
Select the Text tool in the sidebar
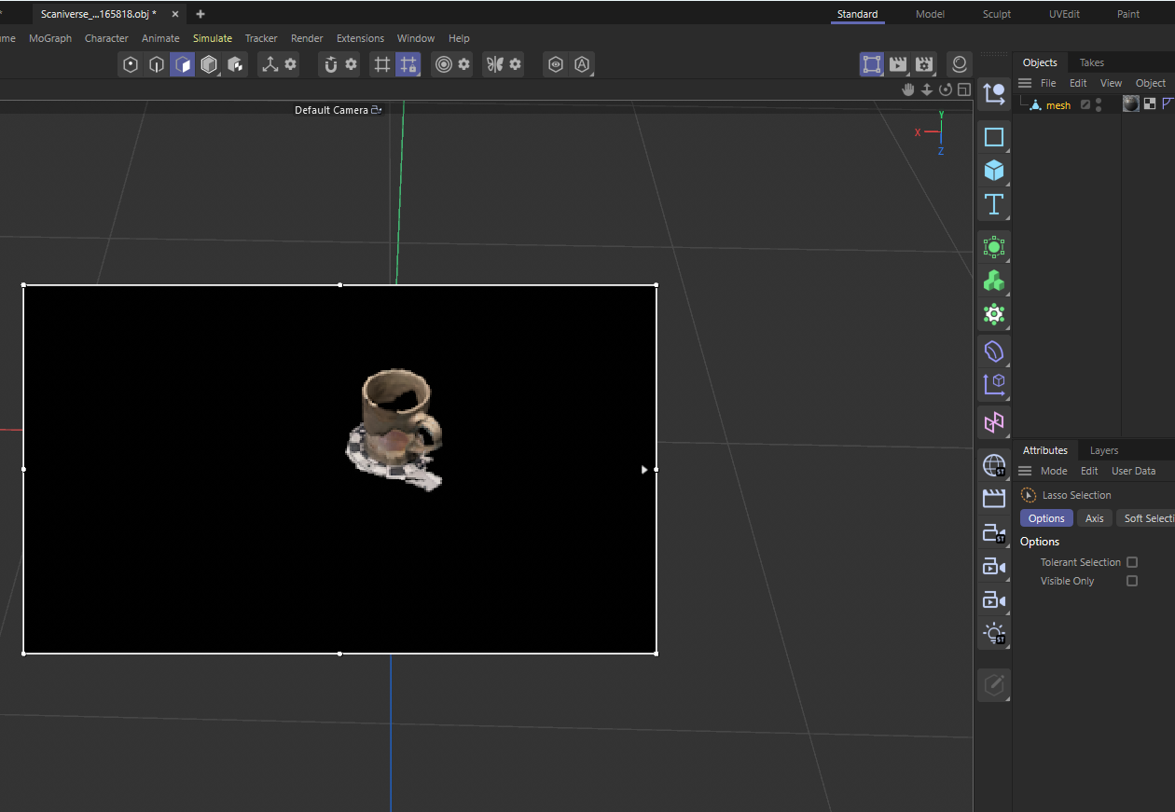pyautogui.click(x=993, y=204)
